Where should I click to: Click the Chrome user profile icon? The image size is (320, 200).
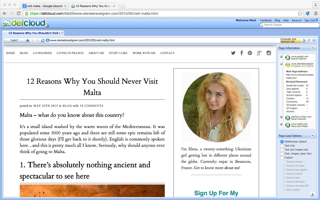(x=315, y=5)
